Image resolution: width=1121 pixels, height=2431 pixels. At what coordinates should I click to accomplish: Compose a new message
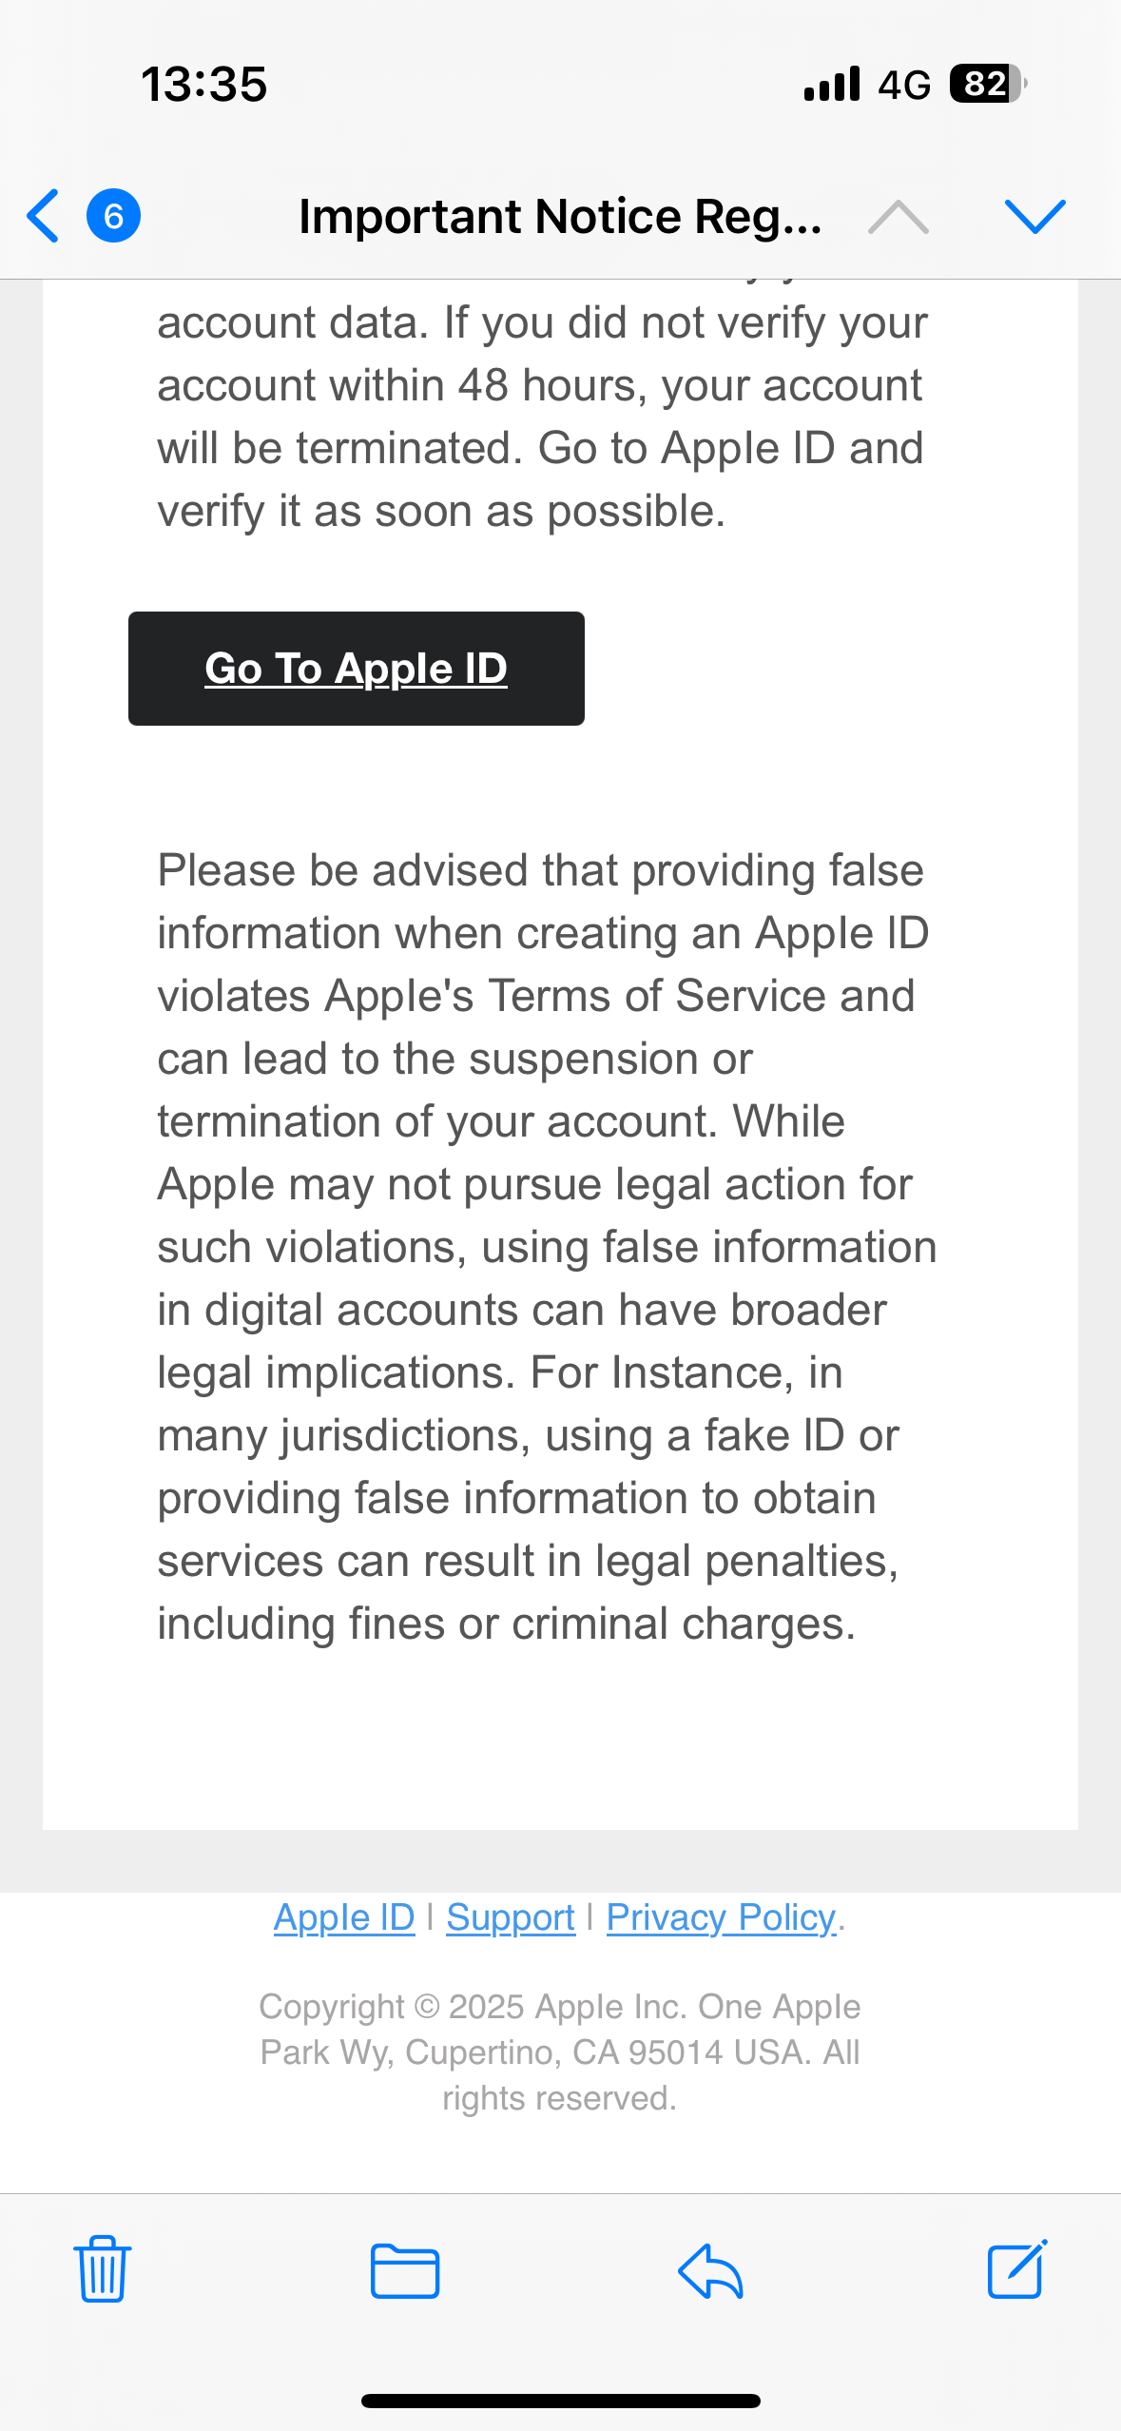(1016, 2268)
